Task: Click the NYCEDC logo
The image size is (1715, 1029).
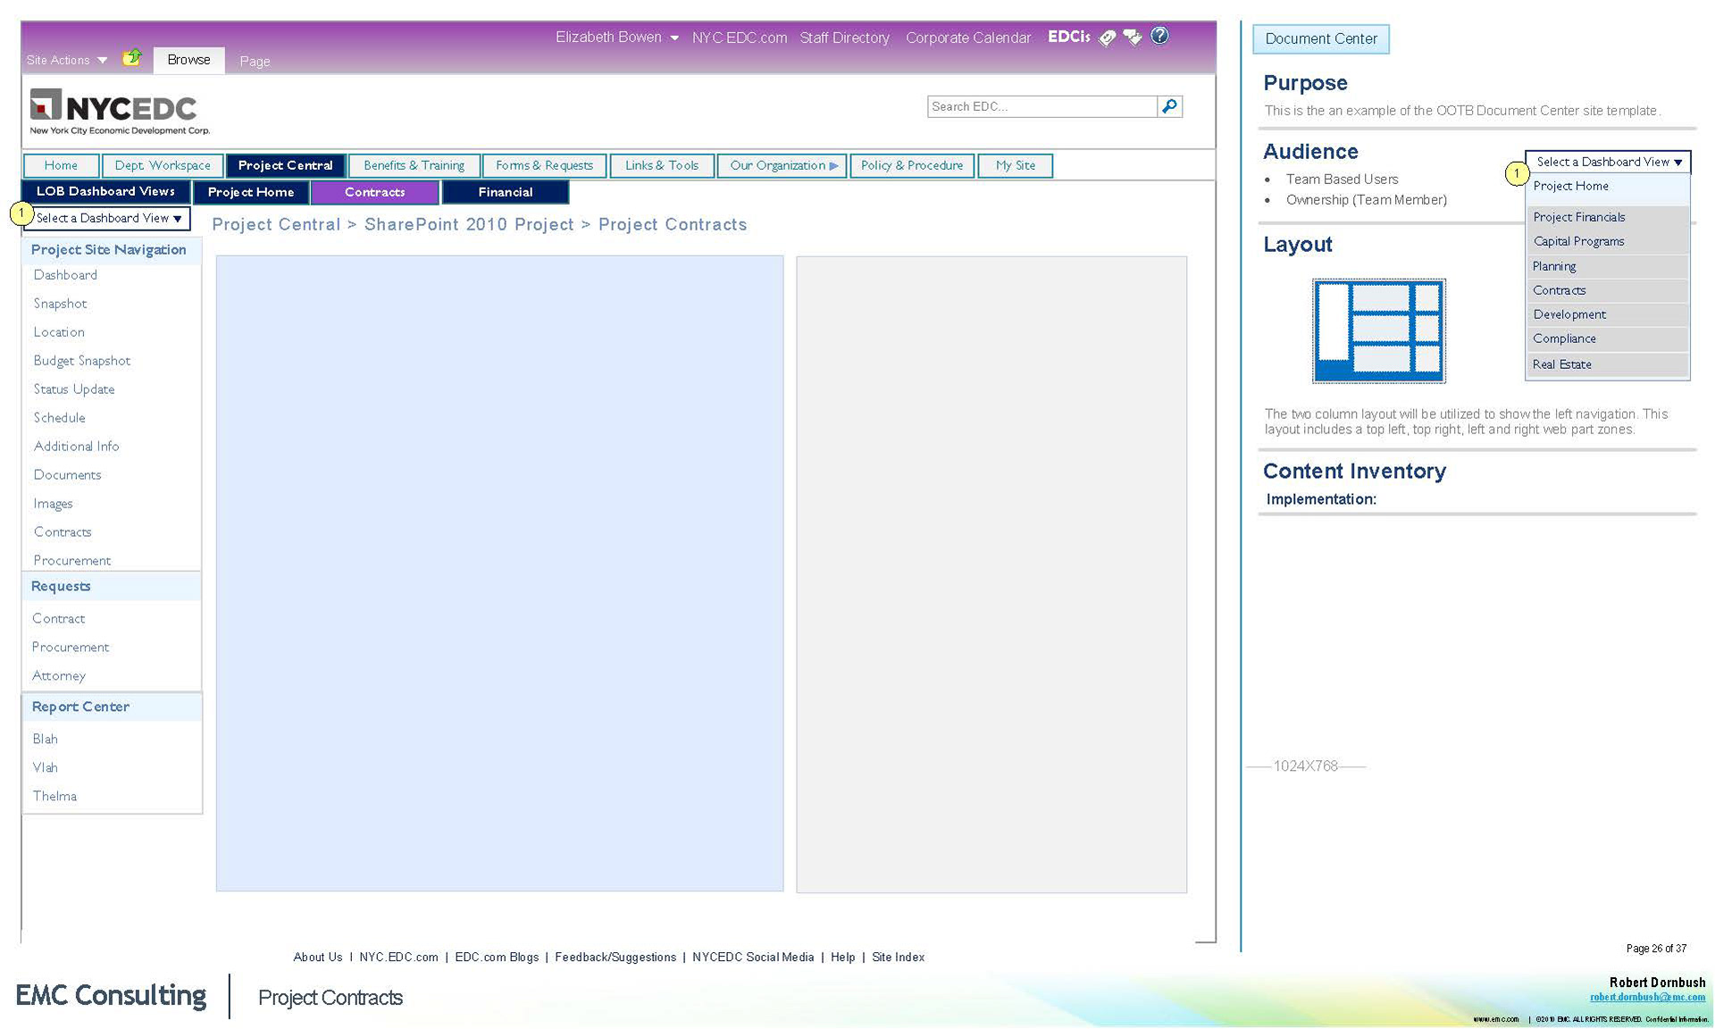Action: pos(120,111)
